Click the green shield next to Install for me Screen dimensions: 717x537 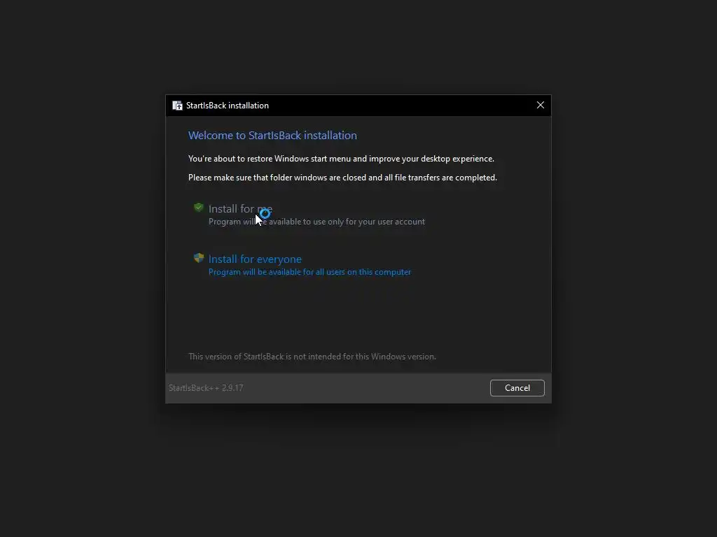(x=198, y=208)
